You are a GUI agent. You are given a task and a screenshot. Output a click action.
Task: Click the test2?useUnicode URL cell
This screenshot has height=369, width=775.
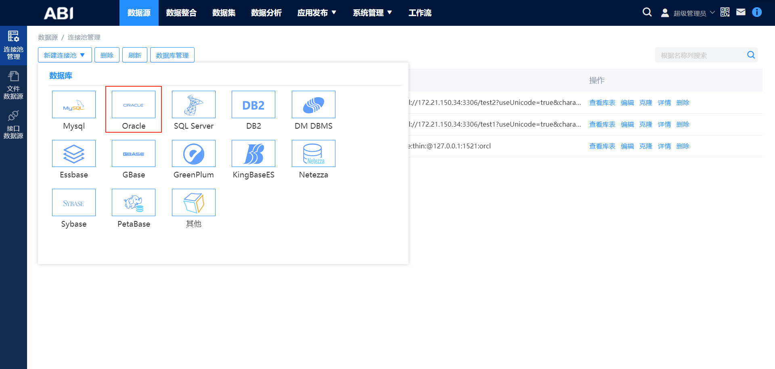(x=495, y=102)
